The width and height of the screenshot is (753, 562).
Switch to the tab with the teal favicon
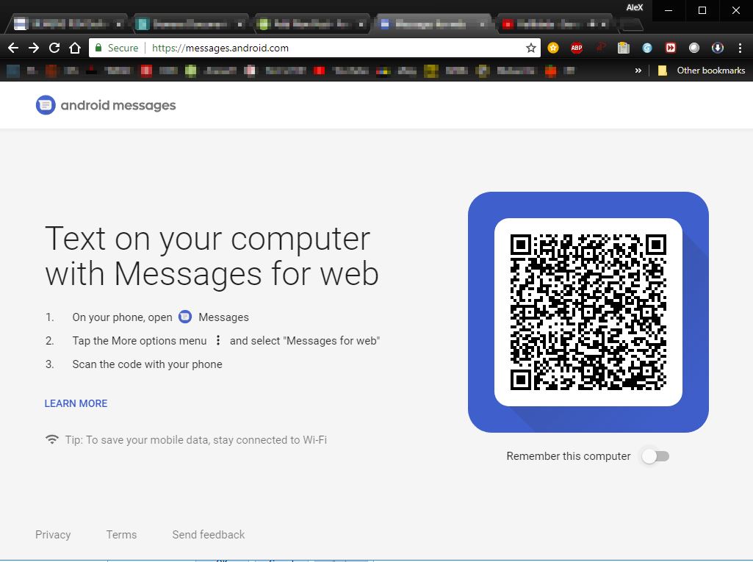[x=190, y=24]
